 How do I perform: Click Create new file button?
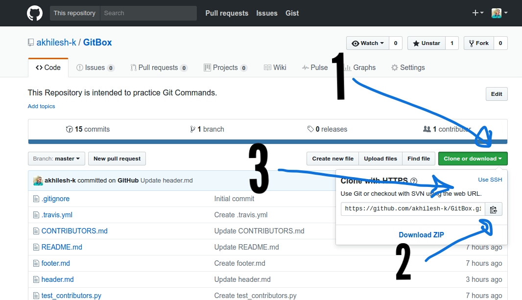tap(332, 159)
